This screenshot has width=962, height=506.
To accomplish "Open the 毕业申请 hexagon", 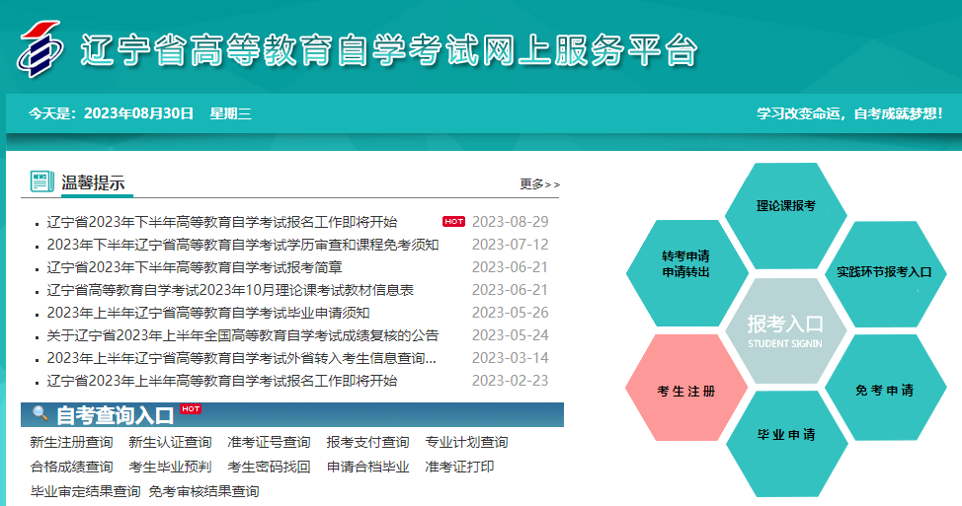I will pos(785,434).
